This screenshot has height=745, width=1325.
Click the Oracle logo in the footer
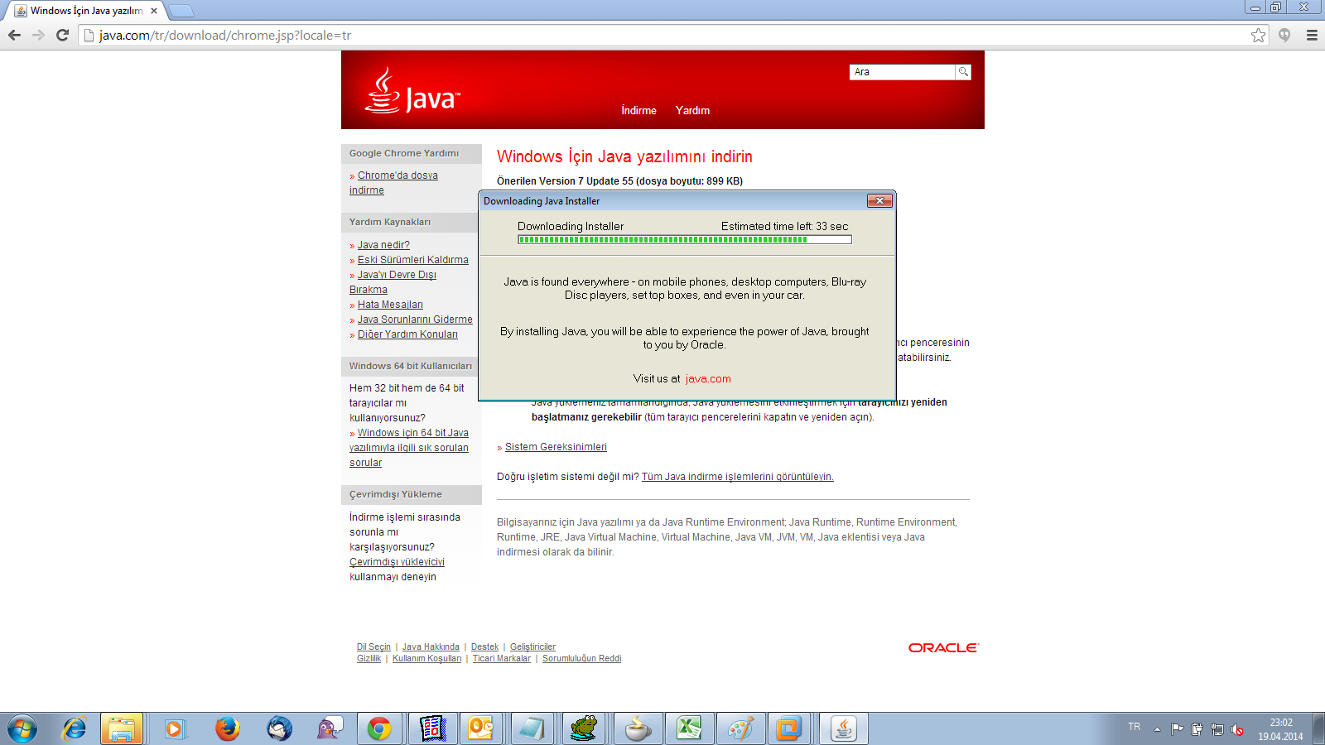coord(943,648)
